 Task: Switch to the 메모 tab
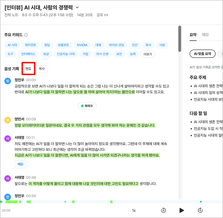click(x=205, y=35)
